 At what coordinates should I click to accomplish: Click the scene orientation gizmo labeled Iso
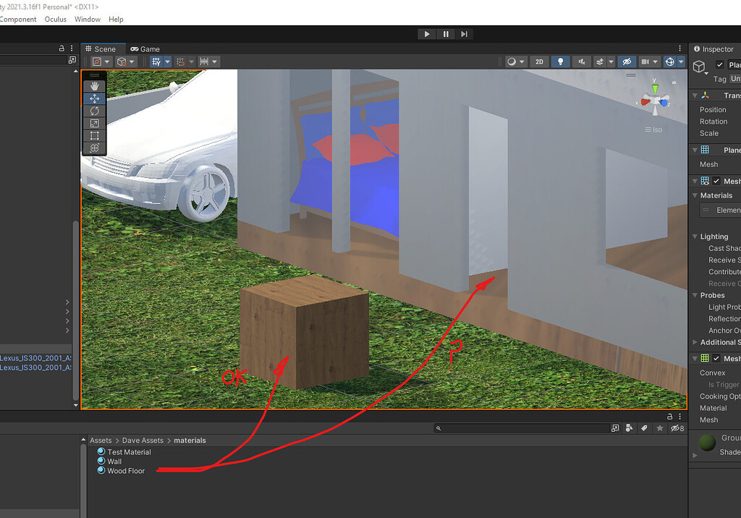[x=654, y=129]
